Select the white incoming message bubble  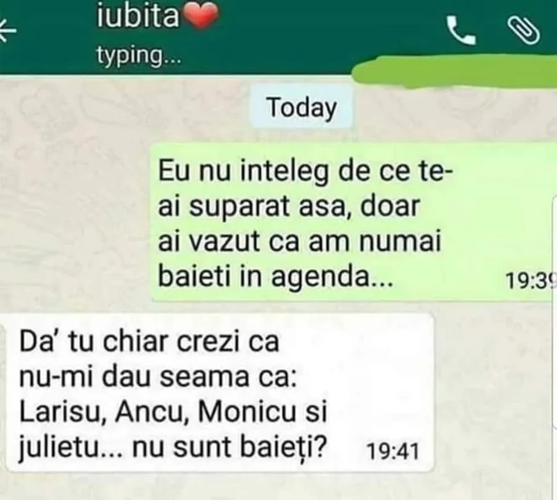coord(220,393)
